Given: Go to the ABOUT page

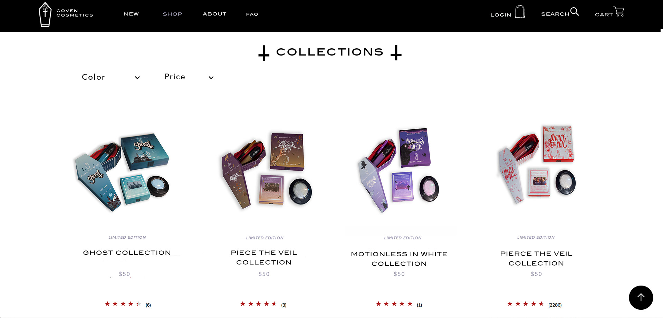Looking at the screenshot, I should (x=214, y=14).
